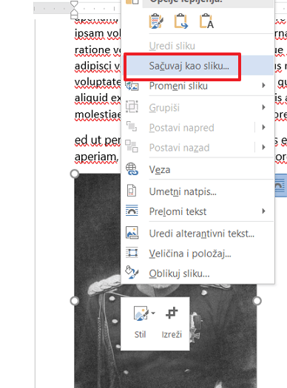
Task: Click the Umetni natpis caption icon
Action: [132, 191]
